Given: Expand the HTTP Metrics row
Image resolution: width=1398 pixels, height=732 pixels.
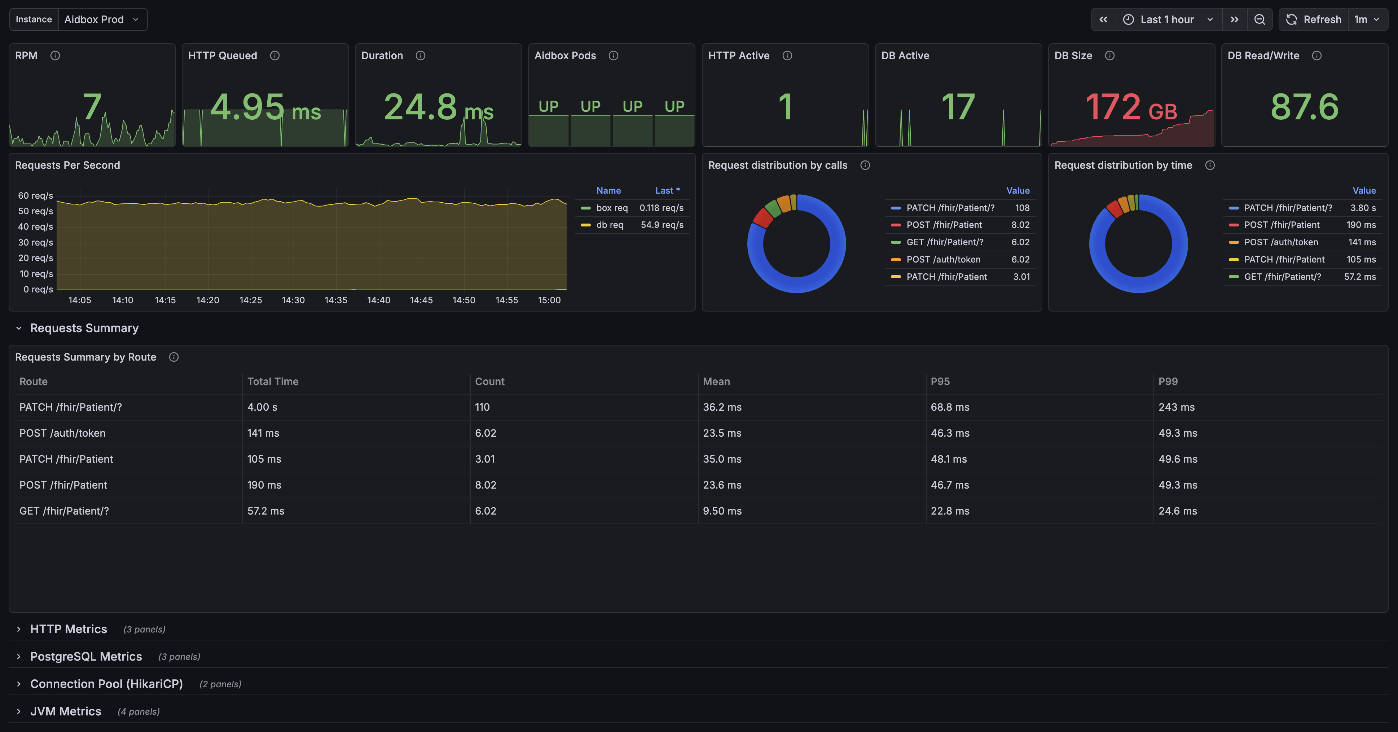Looking at the screenshot, I should pos(69,629).
